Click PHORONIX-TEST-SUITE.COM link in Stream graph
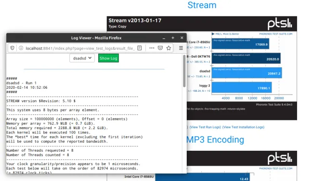313x181 pixels. (x=275, y=34)
